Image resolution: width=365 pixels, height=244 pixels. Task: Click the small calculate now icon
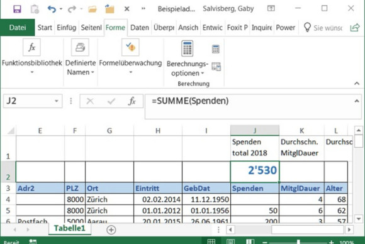tap(216, 49)
